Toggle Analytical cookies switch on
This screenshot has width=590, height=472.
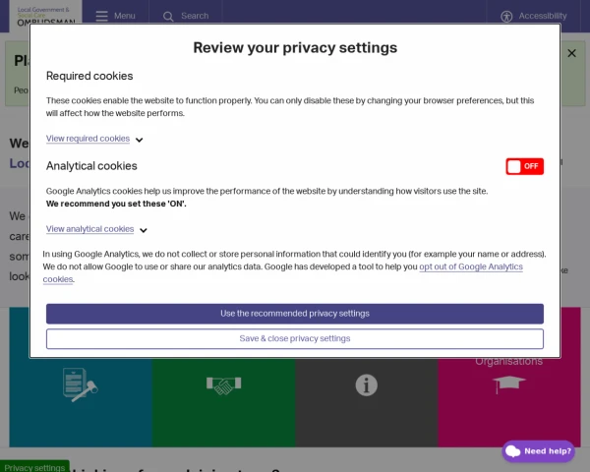524,166
